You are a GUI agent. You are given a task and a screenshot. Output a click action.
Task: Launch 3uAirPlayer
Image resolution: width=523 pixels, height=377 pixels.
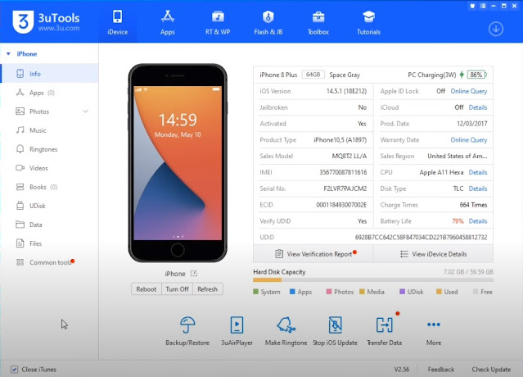tap(237, 330)
